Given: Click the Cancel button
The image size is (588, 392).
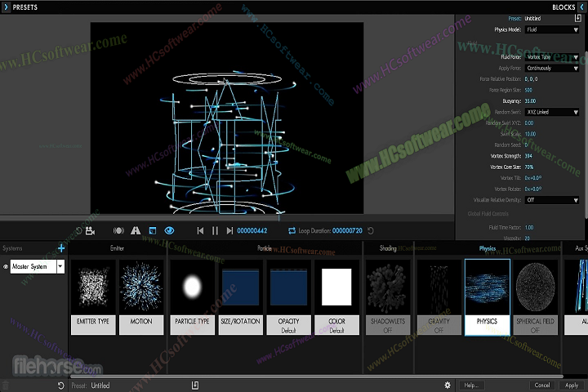Looking at the screenshot, I should point(542,385).
